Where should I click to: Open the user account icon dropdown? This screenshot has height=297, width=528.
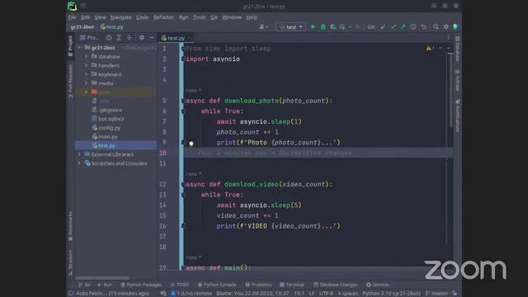pos(263,27)
